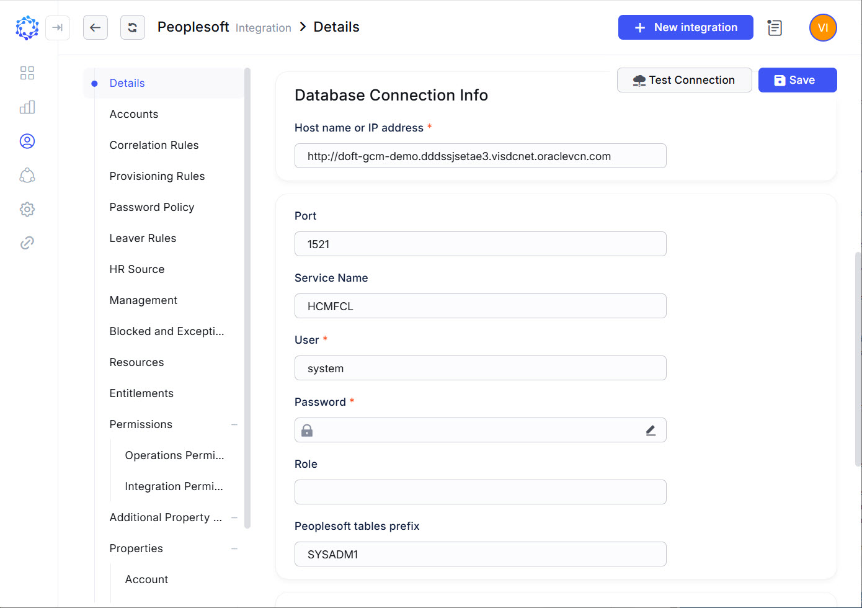Collapse the Permissions section
The height and width of the screenshot is (608, 862).
(x=234, y=424)
